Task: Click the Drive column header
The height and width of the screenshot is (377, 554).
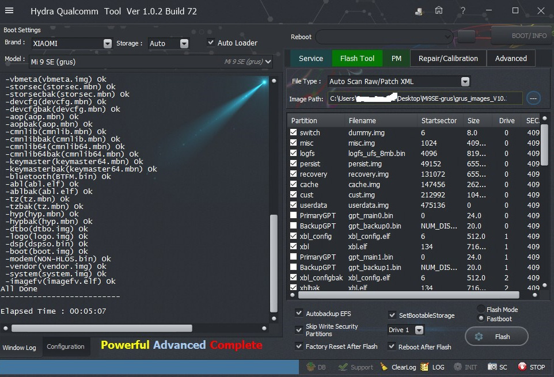Action: pyautogui.click(x=507, y=120)
